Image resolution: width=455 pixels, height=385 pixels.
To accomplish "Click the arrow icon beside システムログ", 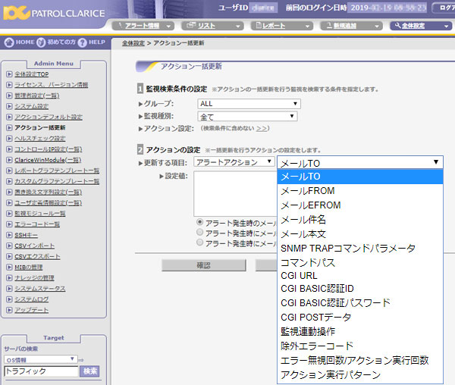I will coord(9,299).
